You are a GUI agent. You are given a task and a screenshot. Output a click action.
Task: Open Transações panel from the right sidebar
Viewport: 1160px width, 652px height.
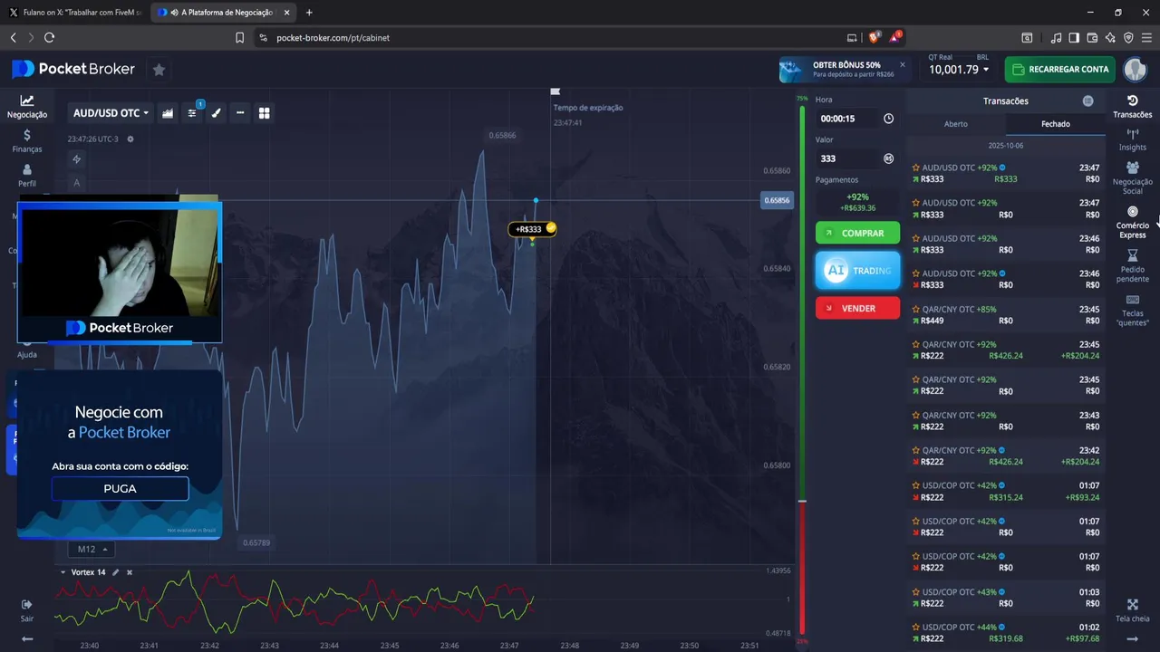1132,107
